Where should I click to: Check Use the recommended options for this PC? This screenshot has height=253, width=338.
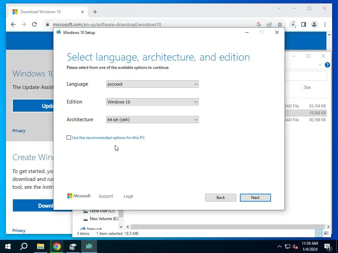(x=69, y=137)
